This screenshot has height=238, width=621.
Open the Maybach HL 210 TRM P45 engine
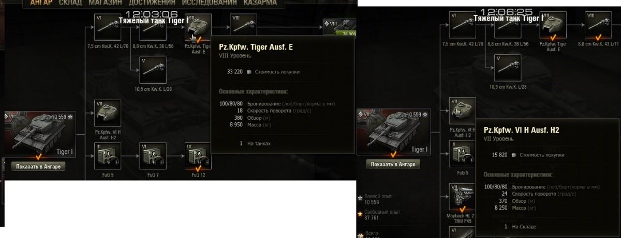462,198
